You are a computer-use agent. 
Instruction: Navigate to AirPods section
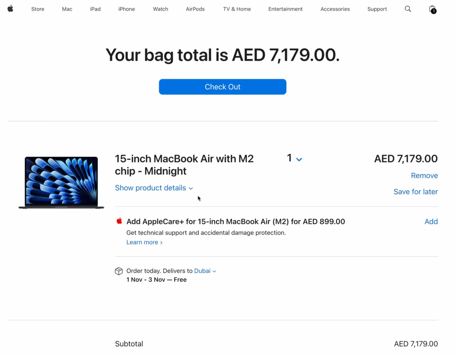195,9
